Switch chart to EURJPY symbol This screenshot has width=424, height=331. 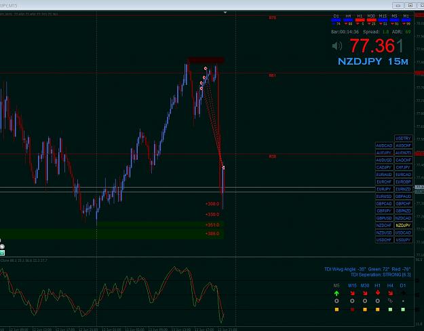(384, 189)
